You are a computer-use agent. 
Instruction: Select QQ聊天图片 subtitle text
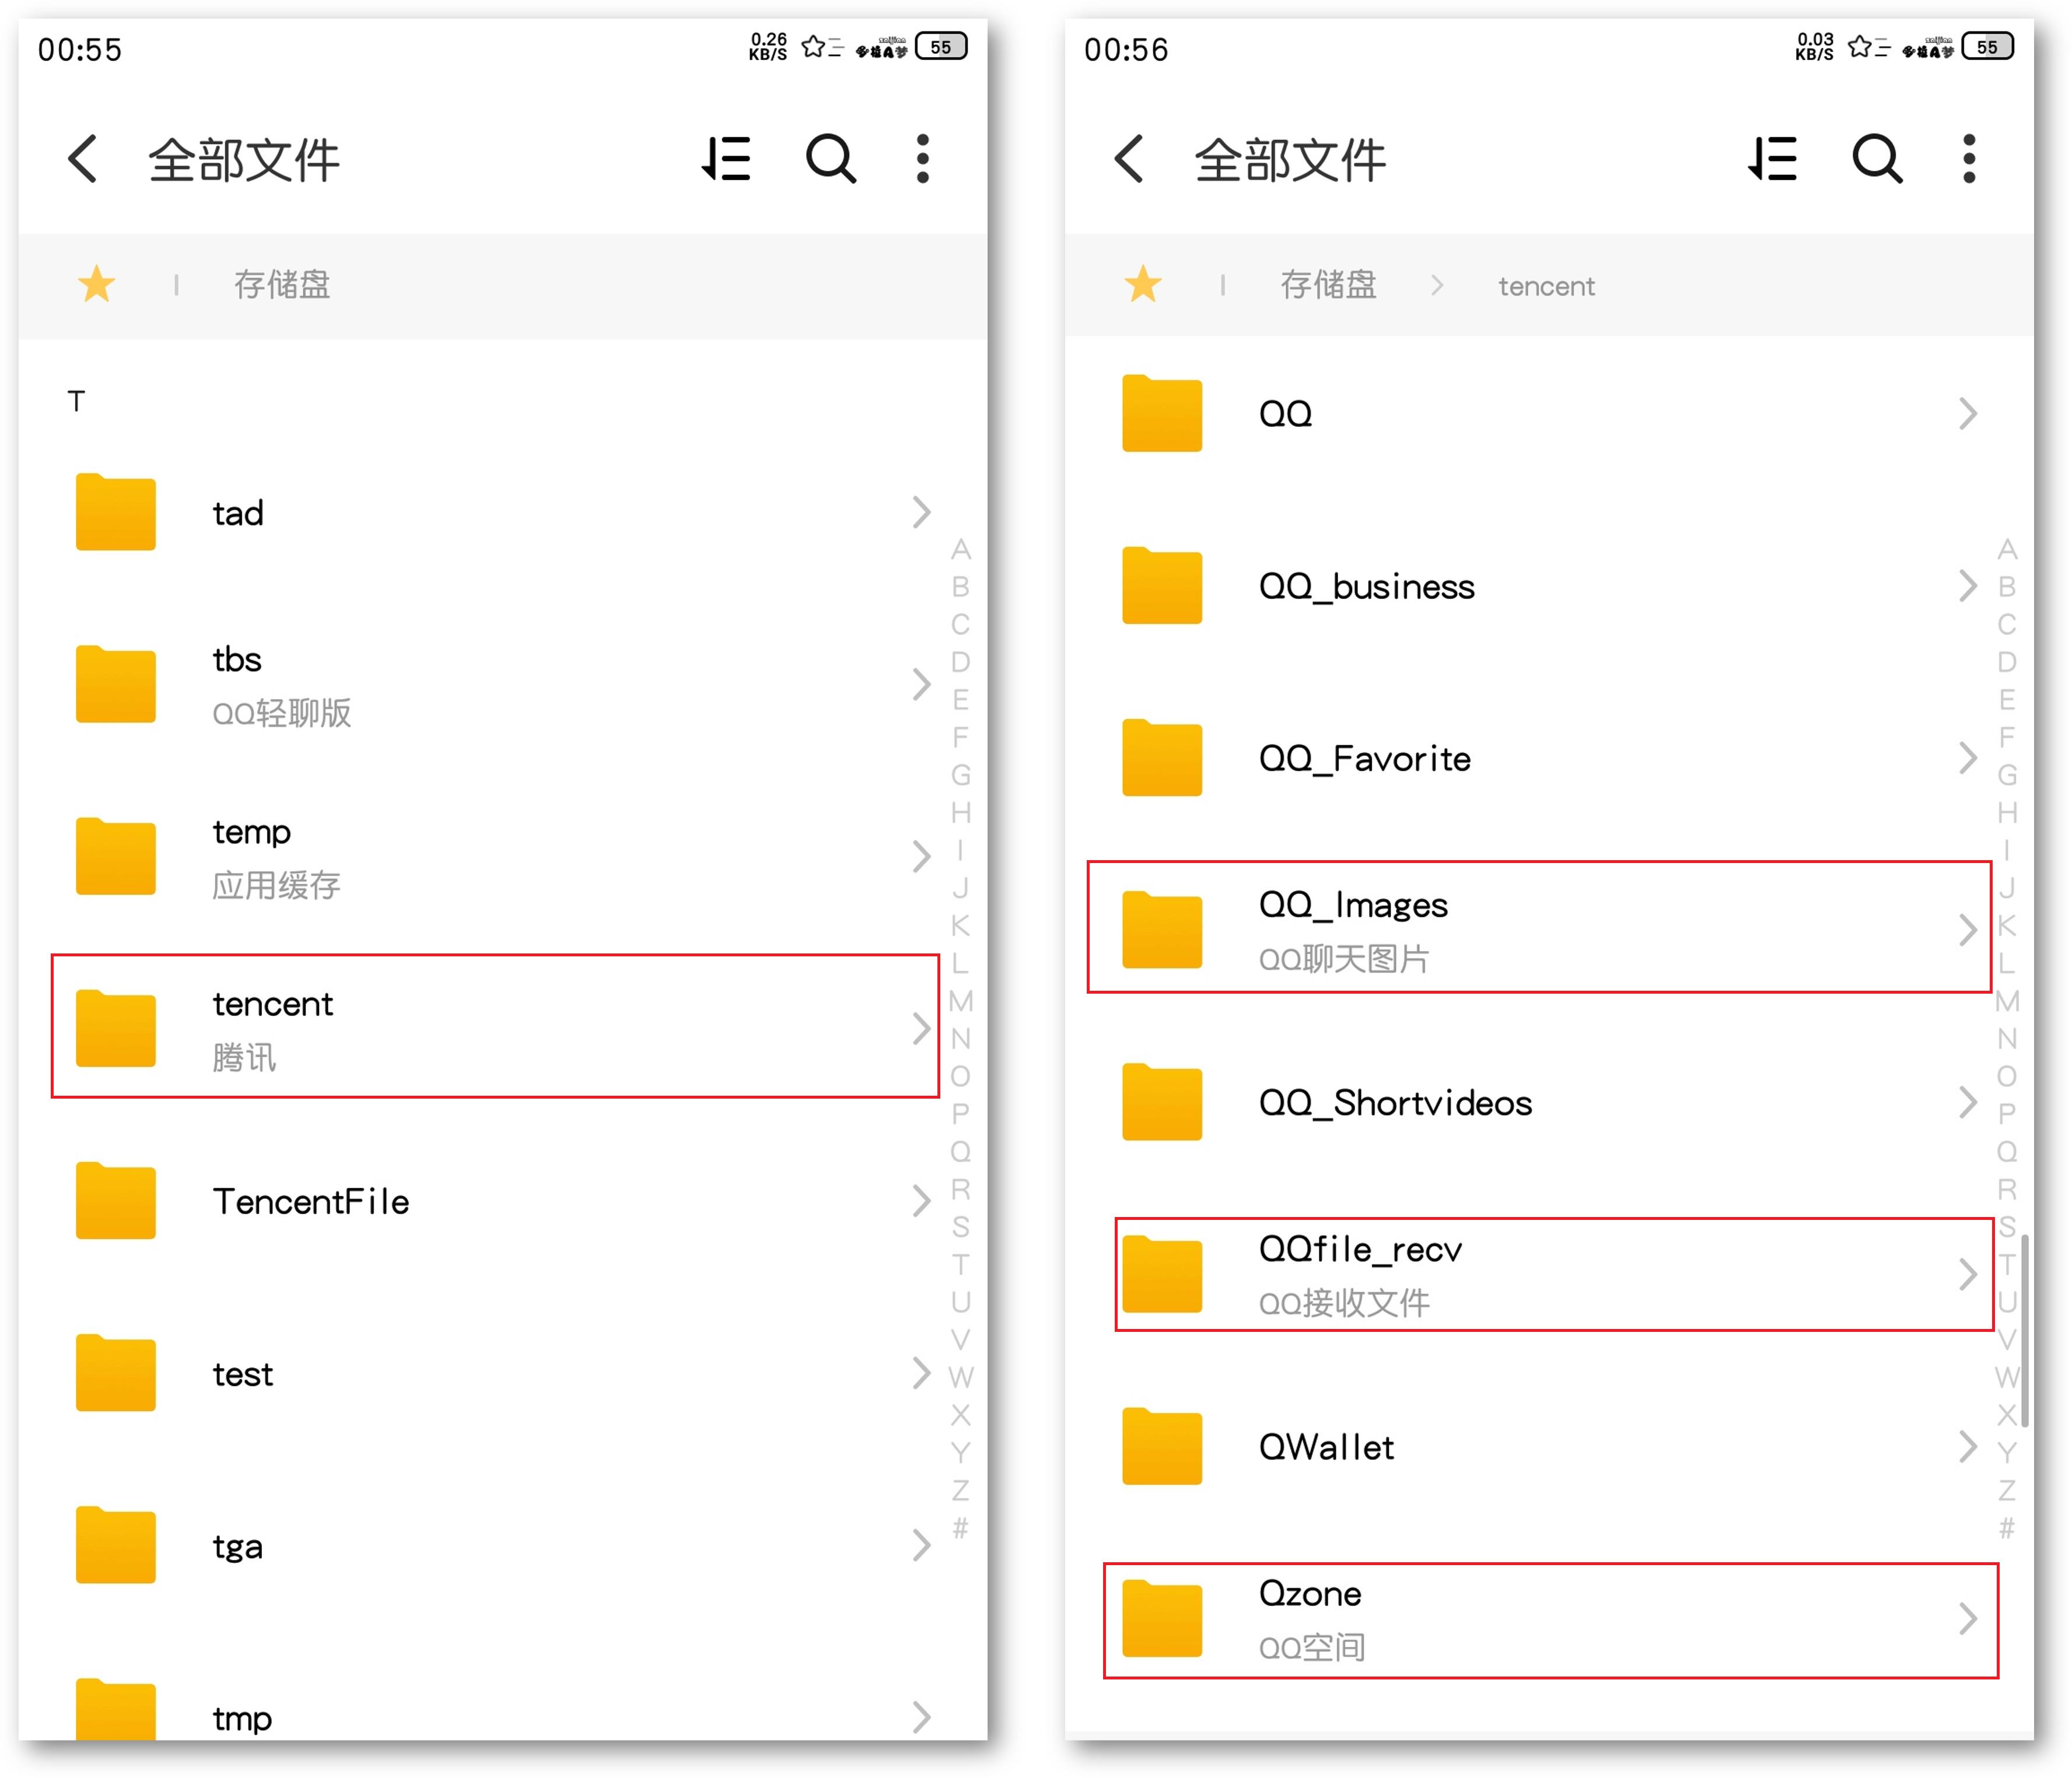tap(1343, 959)
